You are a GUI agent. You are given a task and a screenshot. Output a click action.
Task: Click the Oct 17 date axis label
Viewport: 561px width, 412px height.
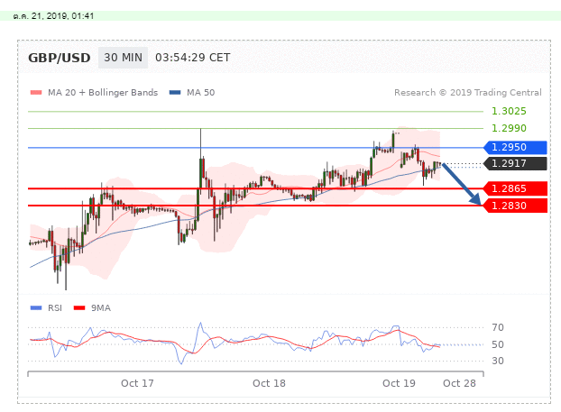(137, 383)
